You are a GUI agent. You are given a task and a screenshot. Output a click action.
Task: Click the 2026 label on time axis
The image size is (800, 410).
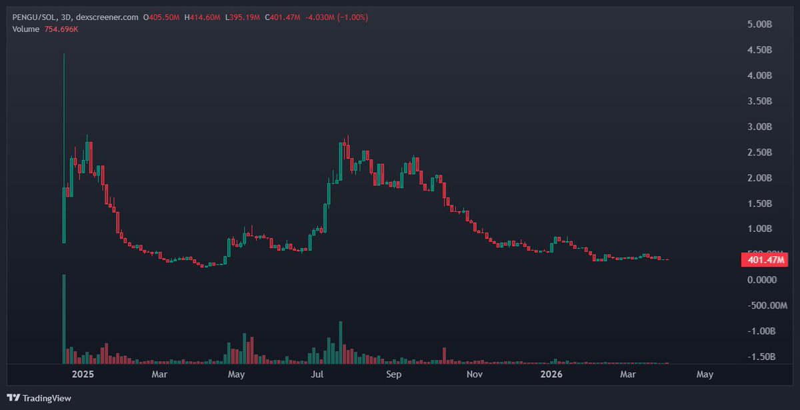[x=551, y=375]
